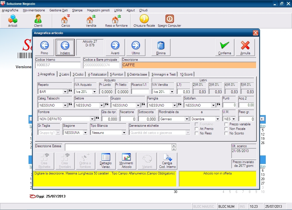Screen dimensions: 292x210
Task: Click F4 lookup icon beside Fornitore
Action: click(x=97, y=118)
